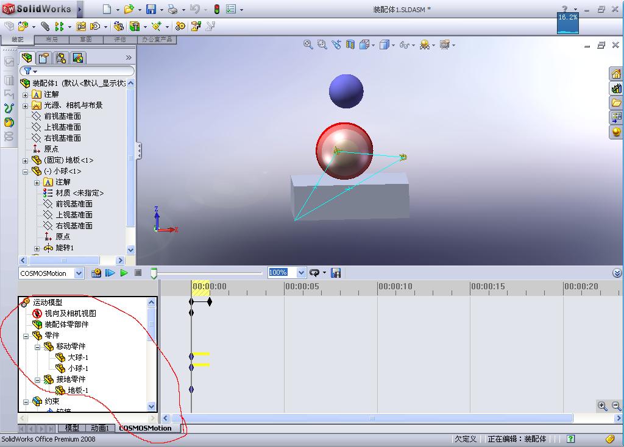Image resolution: width=624 pixels, height=447 pixels.
Task: Switch to the 模型 bottom tab
Action: pyautogui.click(x=72, y=428)
